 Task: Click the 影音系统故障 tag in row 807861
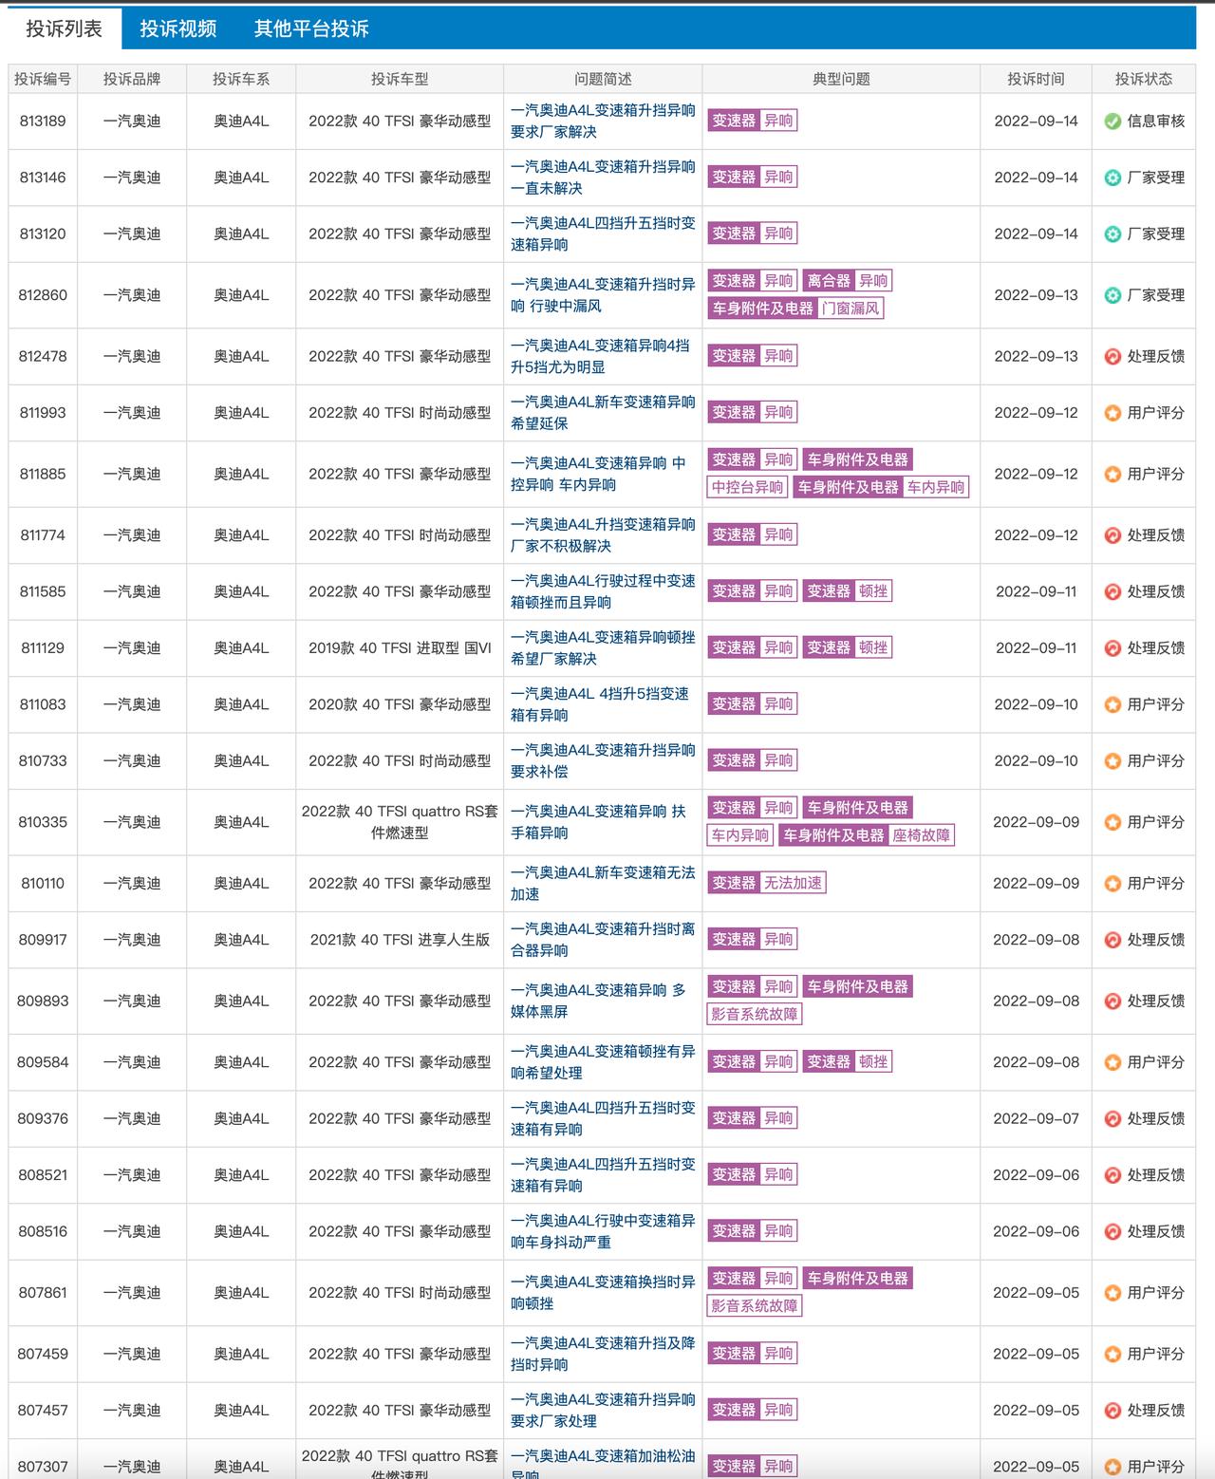pos(755,1306)
